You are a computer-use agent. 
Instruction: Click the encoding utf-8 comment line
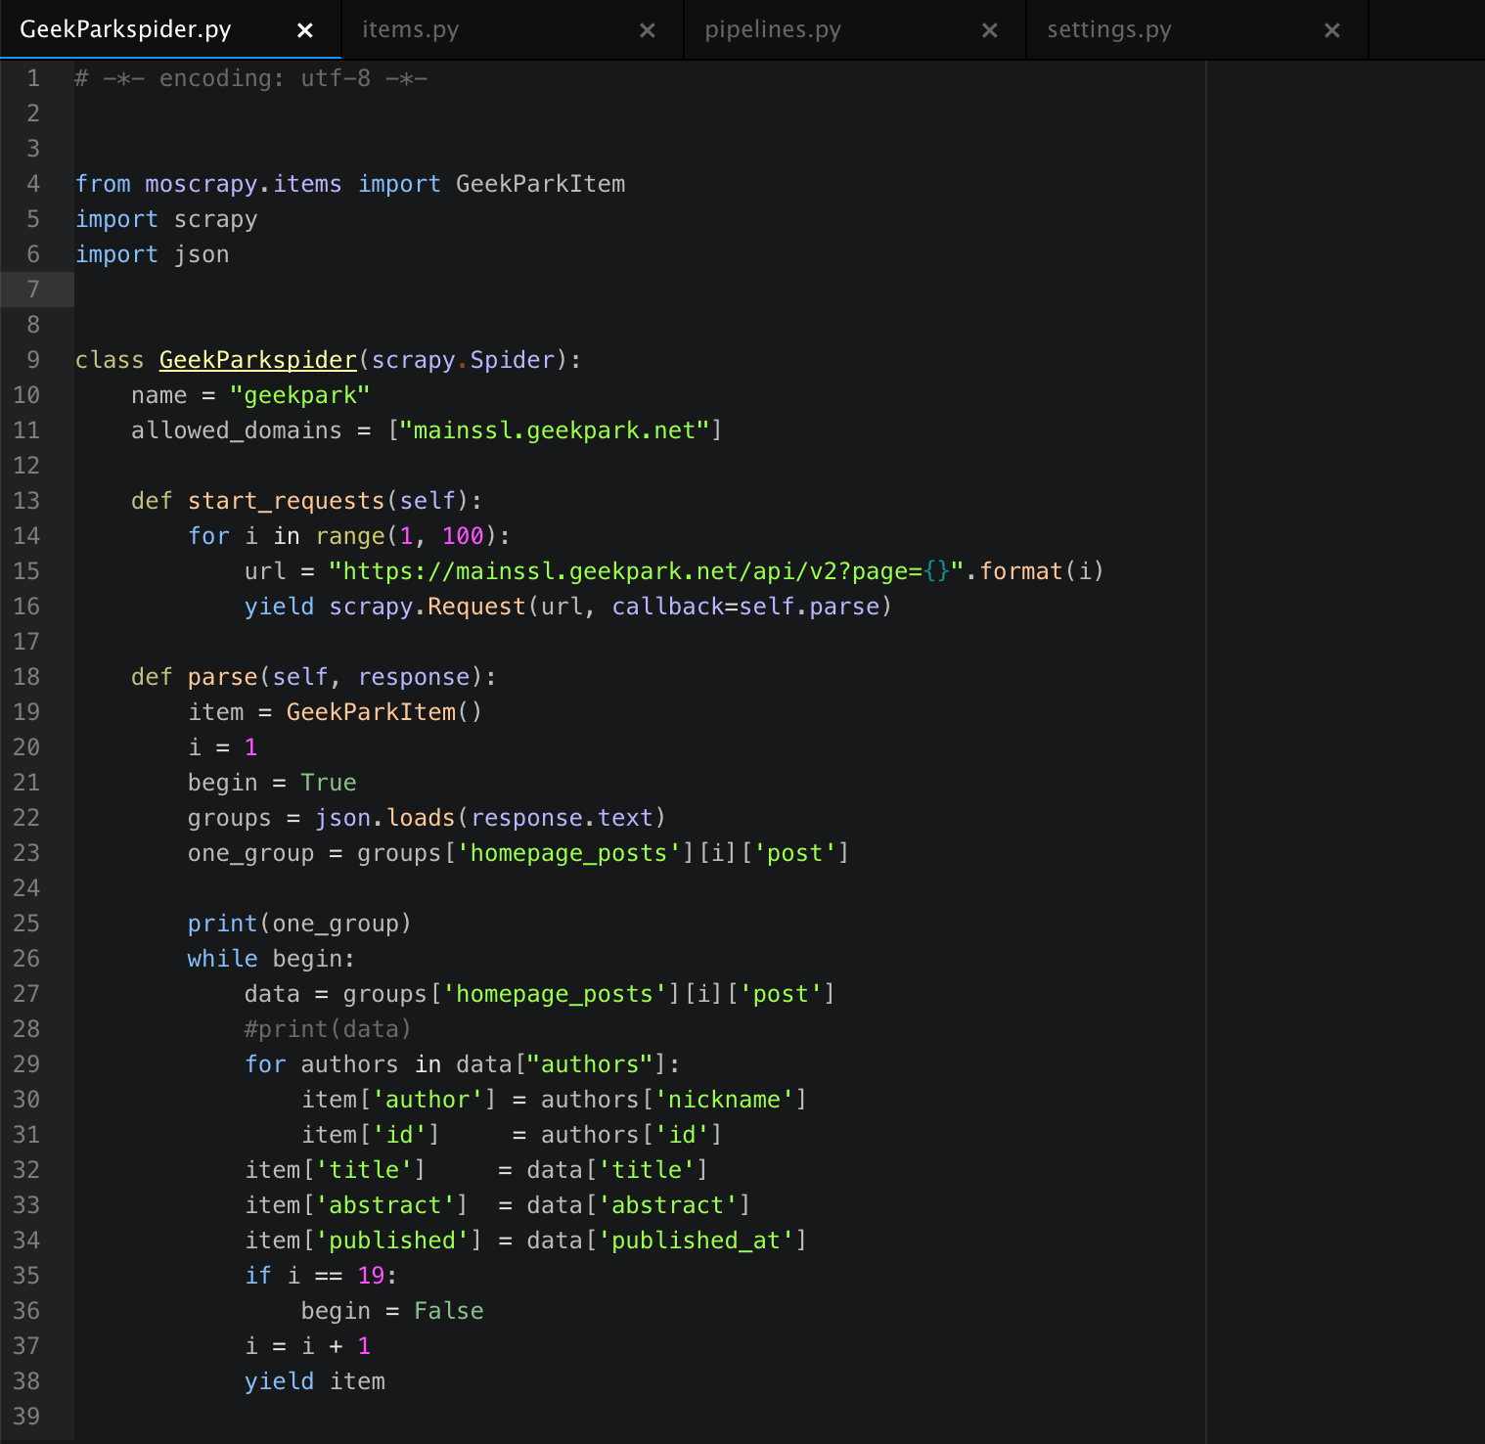coord(251,78)
